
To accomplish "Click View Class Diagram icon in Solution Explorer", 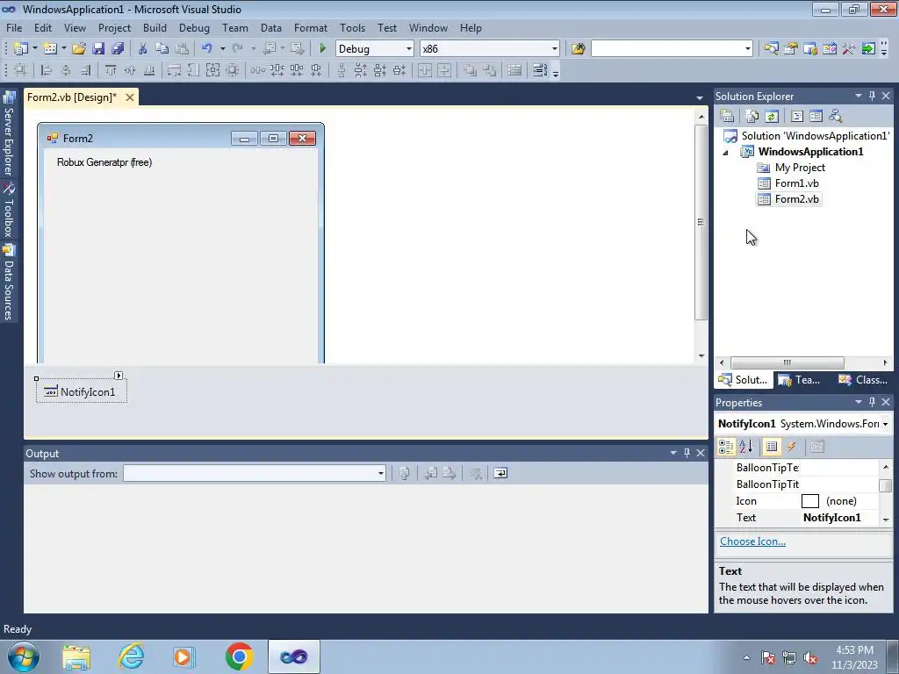I will tap(836, 117).
